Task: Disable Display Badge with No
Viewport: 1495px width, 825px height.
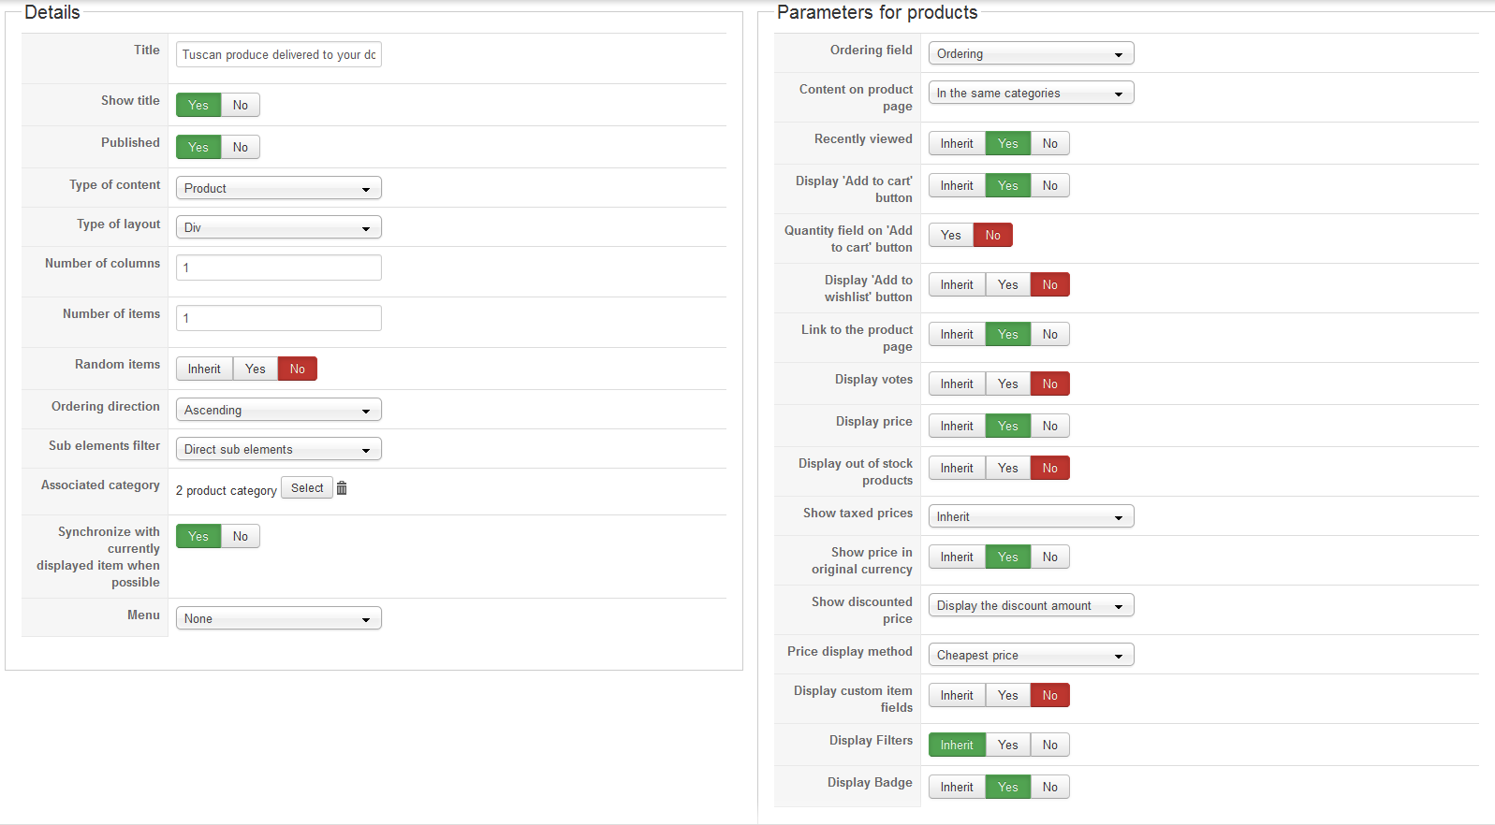Action: click(1050, 787)
